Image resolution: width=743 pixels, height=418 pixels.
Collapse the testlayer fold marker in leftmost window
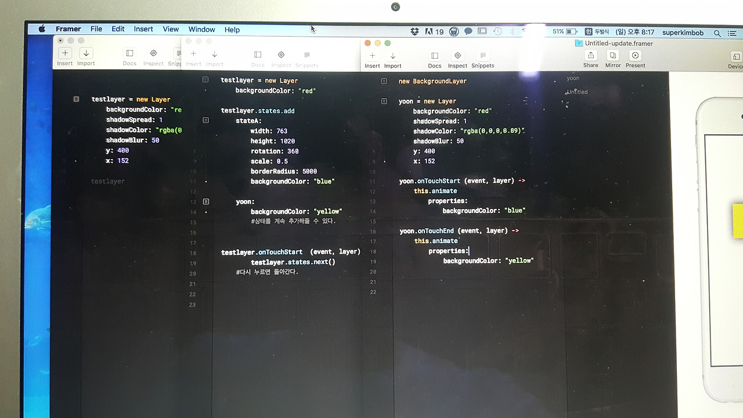[76, 99]
